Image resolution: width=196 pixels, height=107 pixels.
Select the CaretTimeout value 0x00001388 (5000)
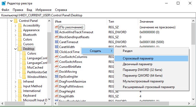(x=152, y=42)
